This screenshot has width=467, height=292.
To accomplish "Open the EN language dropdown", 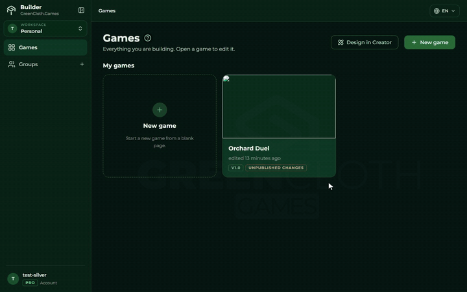I will [x=444, y=11].
